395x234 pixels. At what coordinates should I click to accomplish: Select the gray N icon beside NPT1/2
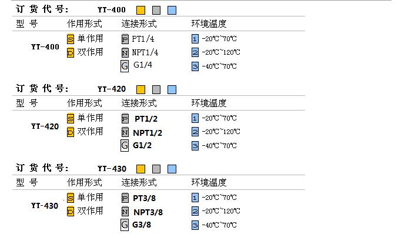pos(125,132)
